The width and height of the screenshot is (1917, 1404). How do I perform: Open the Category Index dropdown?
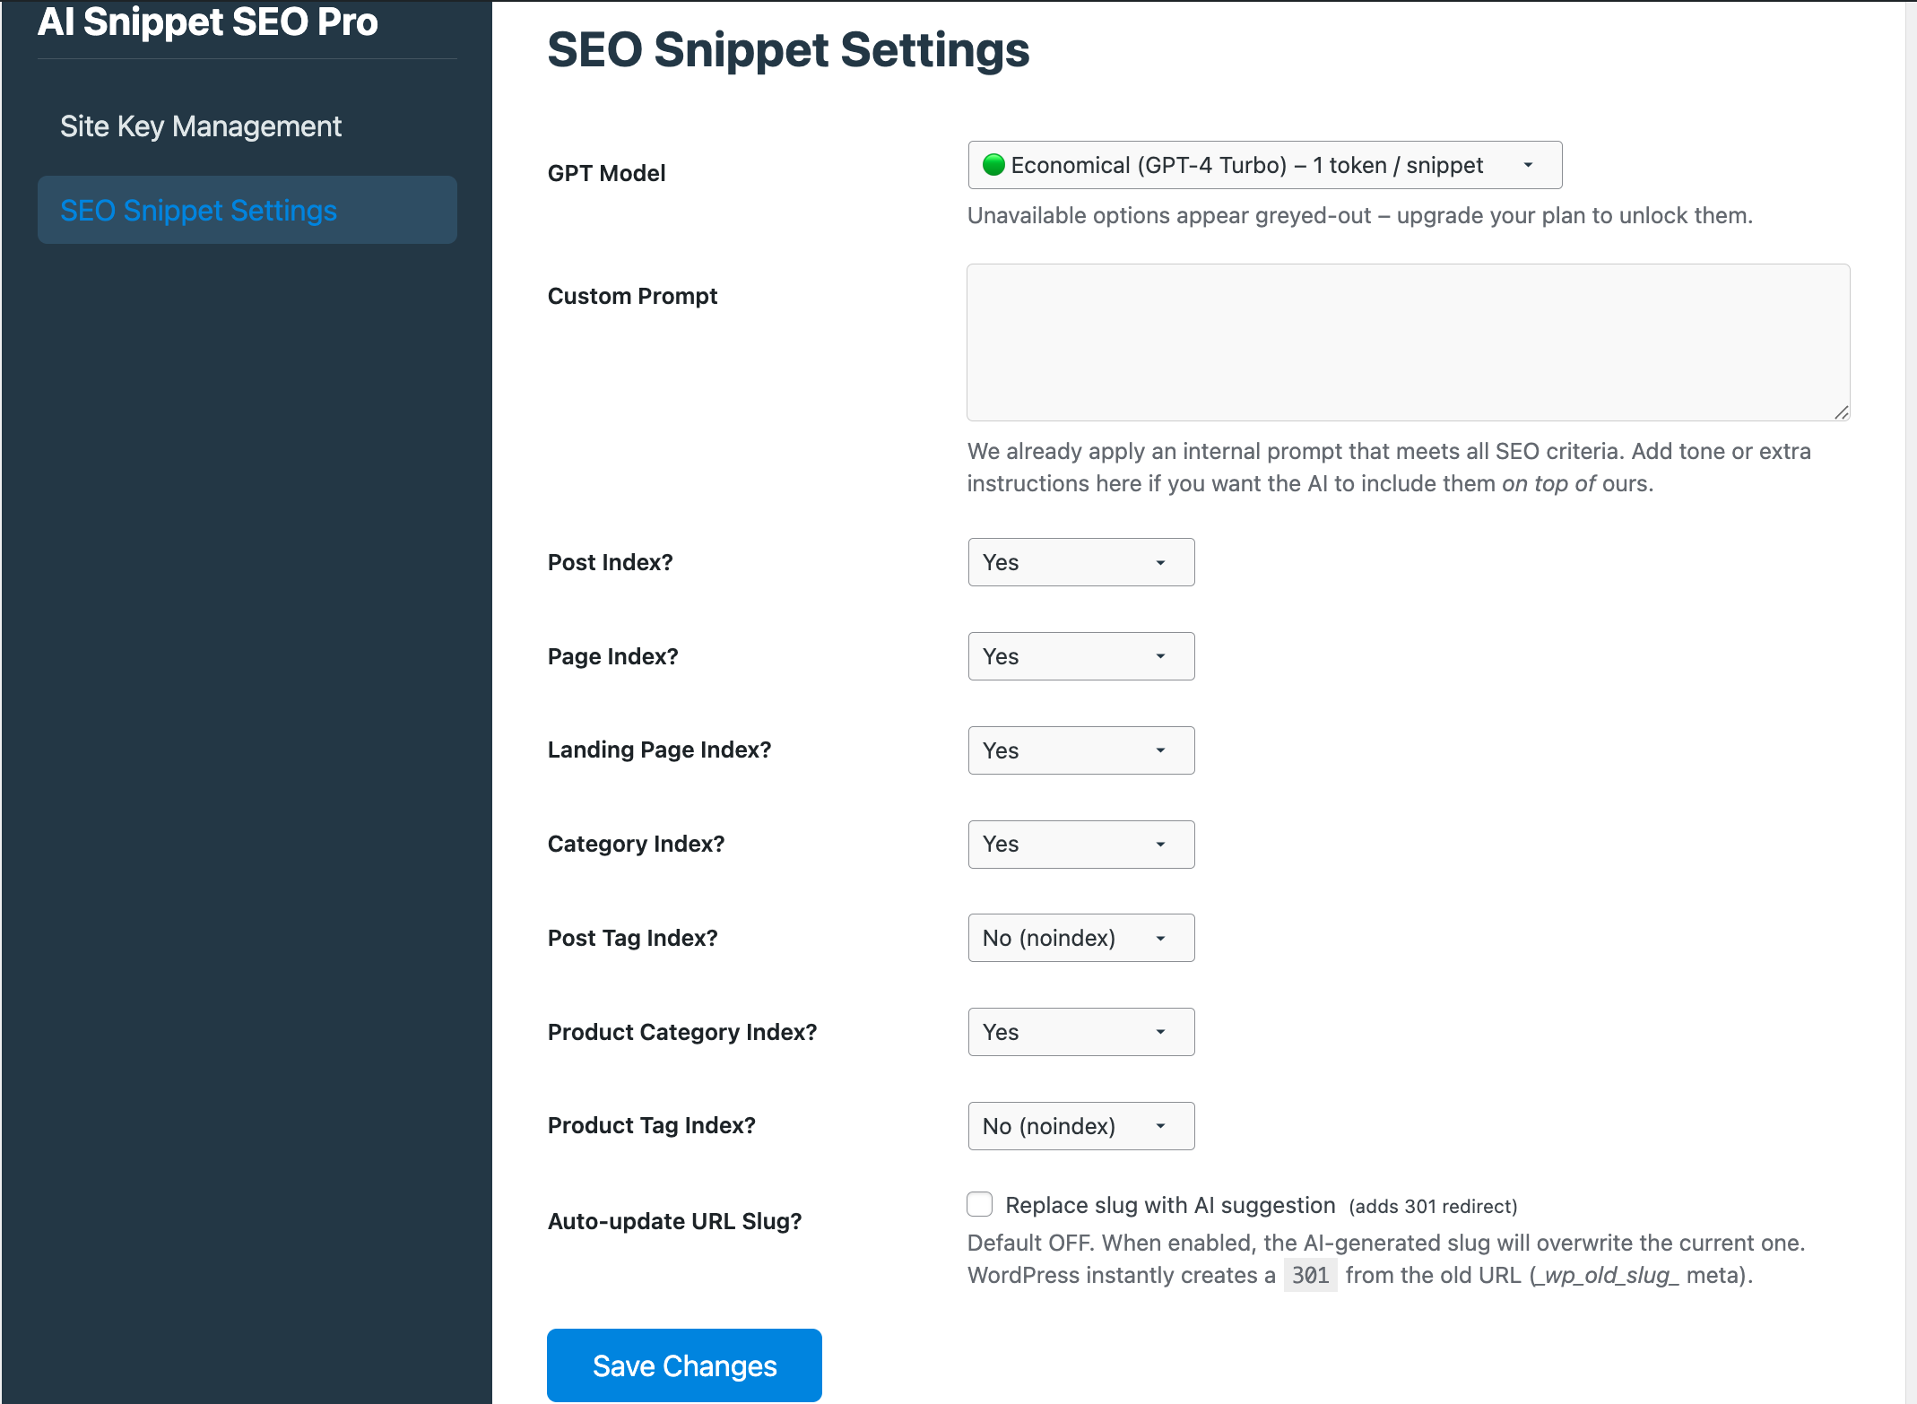[1080, 845]
